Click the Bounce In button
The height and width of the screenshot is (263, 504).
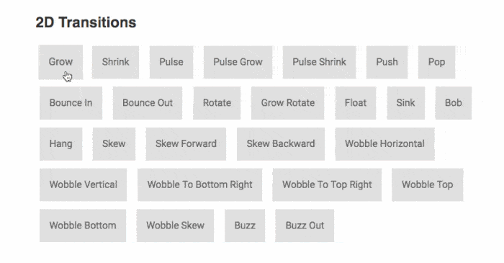(x=71, y=103)
